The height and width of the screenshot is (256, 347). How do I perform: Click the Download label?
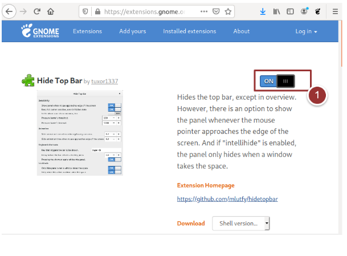(x=191, y=224)
